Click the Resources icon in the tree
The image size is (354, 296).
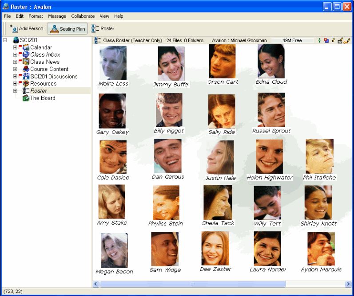(x=26, y=83)
